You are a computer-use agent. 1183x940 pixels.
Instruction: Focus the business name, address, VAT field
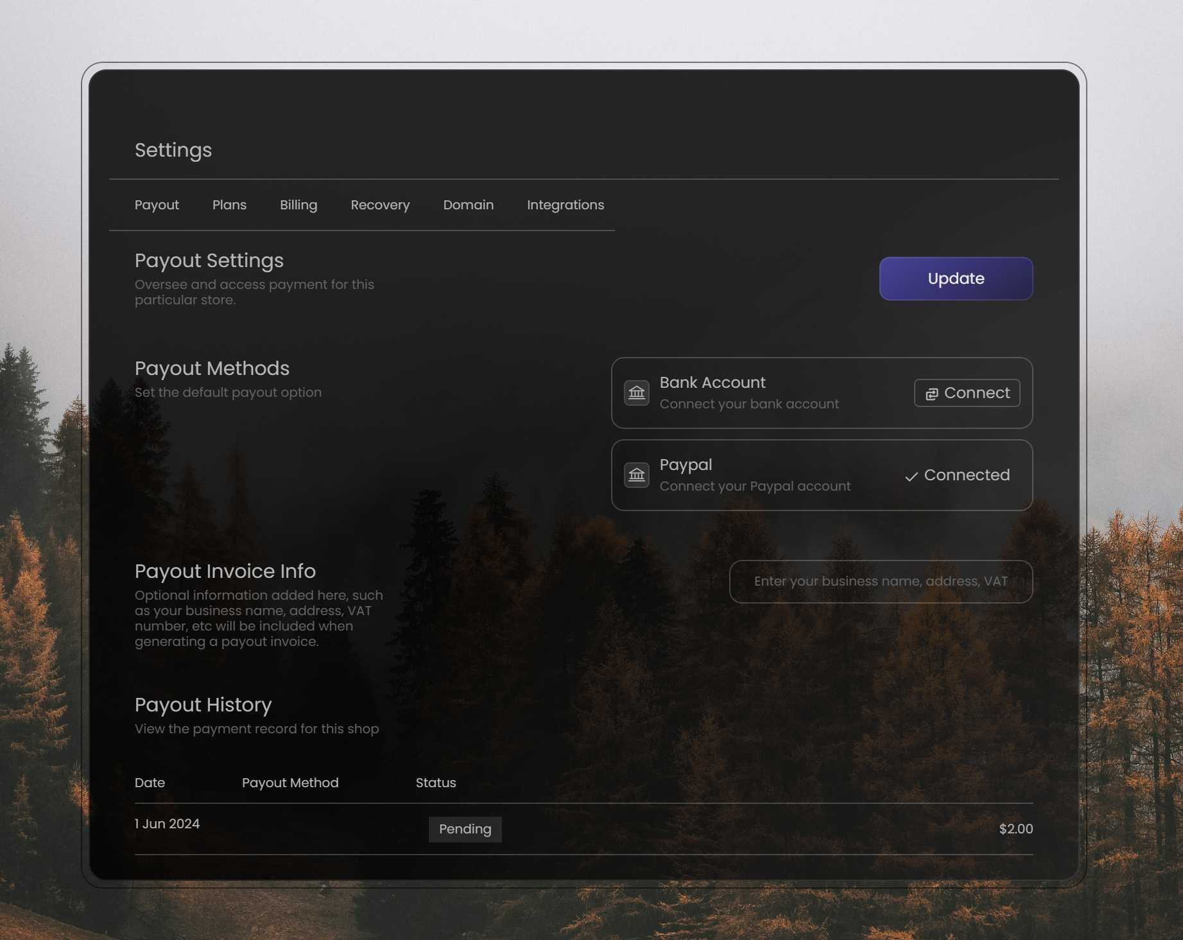point(881,582)
